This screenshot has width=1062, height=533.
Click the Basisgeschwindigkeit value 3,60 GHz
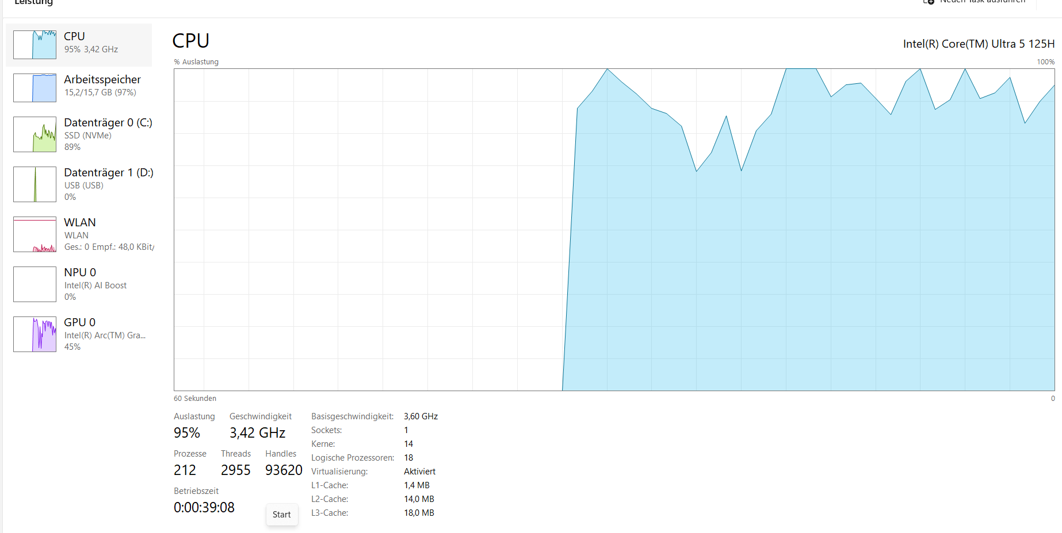(x=421, y=416)
